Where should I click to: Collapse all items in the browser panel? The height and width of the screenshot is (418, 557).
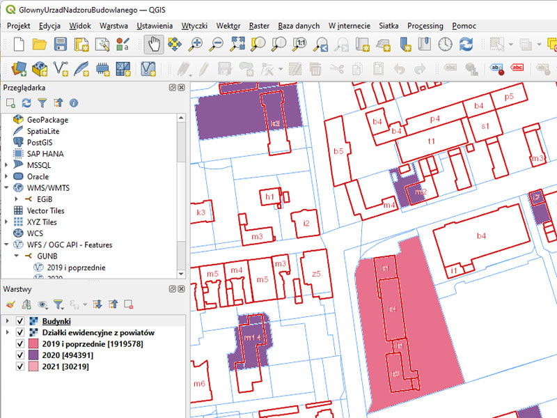click(x=58, y=103)
